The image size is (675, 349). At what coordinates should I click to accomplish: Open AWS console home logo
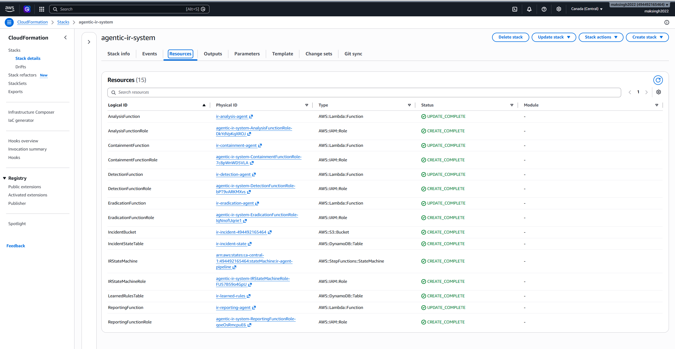(10, 9)
